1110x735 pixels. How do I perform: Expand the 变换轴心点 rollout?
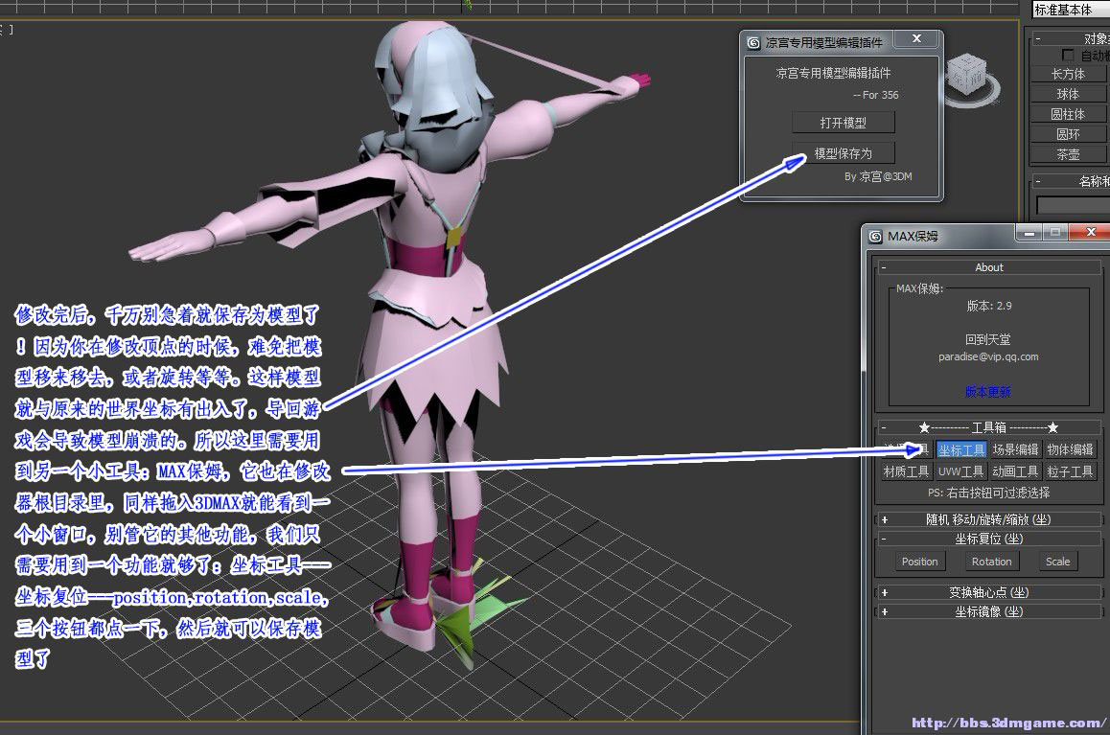[x=884, y=592]
